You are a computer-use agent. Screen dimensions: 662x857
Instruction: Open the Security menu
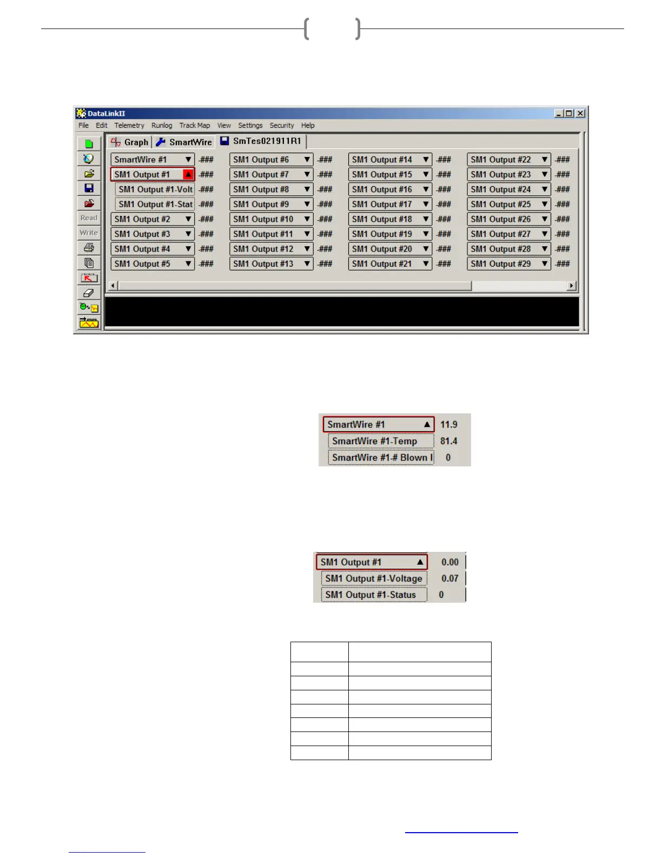coord(282,126)
